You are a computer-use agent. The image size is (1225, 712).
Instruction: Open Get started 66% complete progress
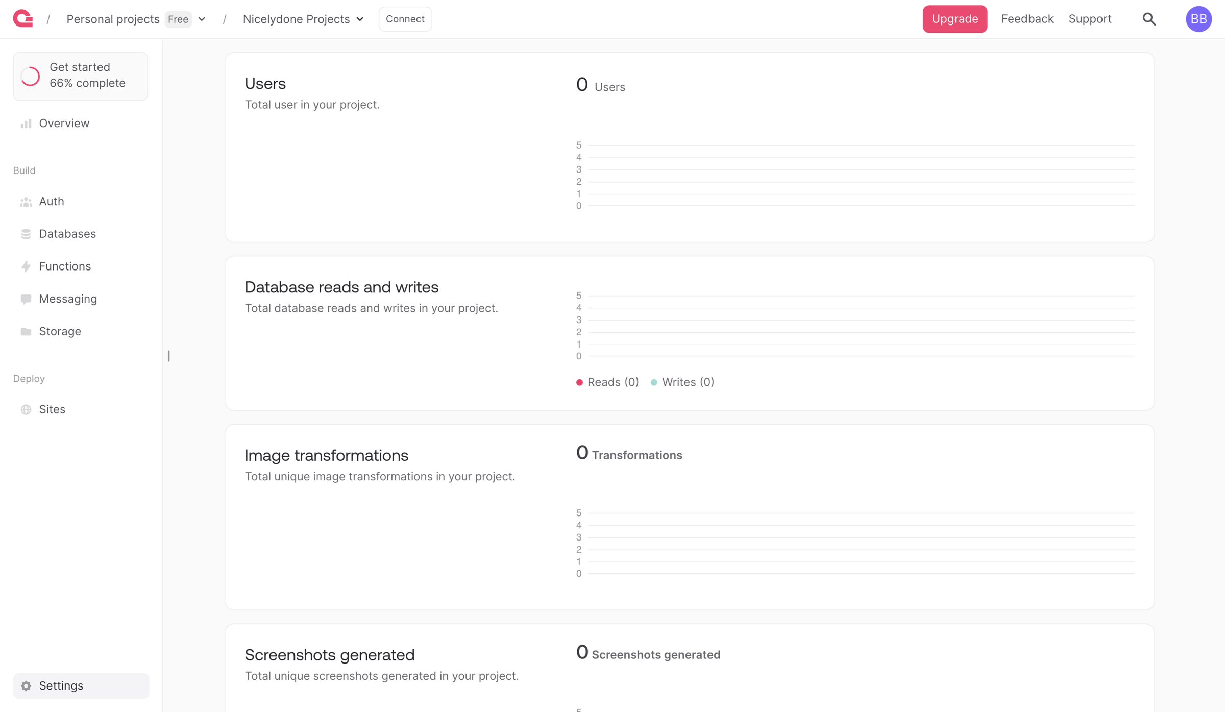(81, 76)
